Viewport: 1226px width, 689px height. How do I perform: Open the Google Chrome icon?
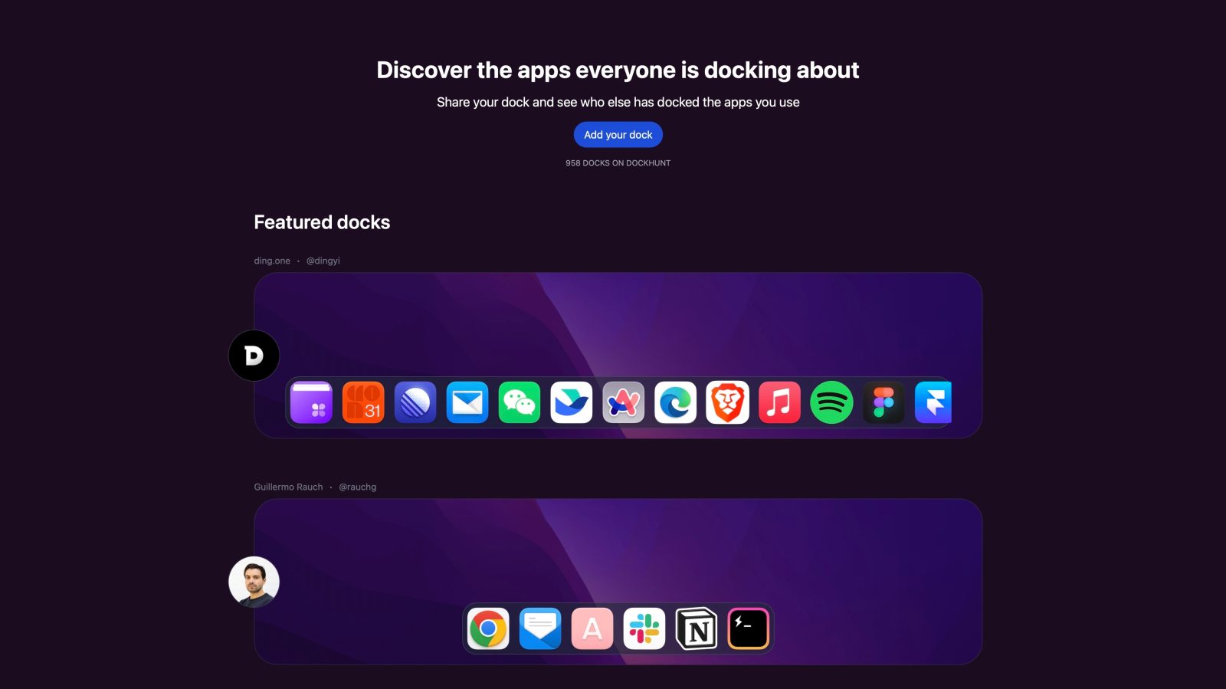click(x=488, y=629)
